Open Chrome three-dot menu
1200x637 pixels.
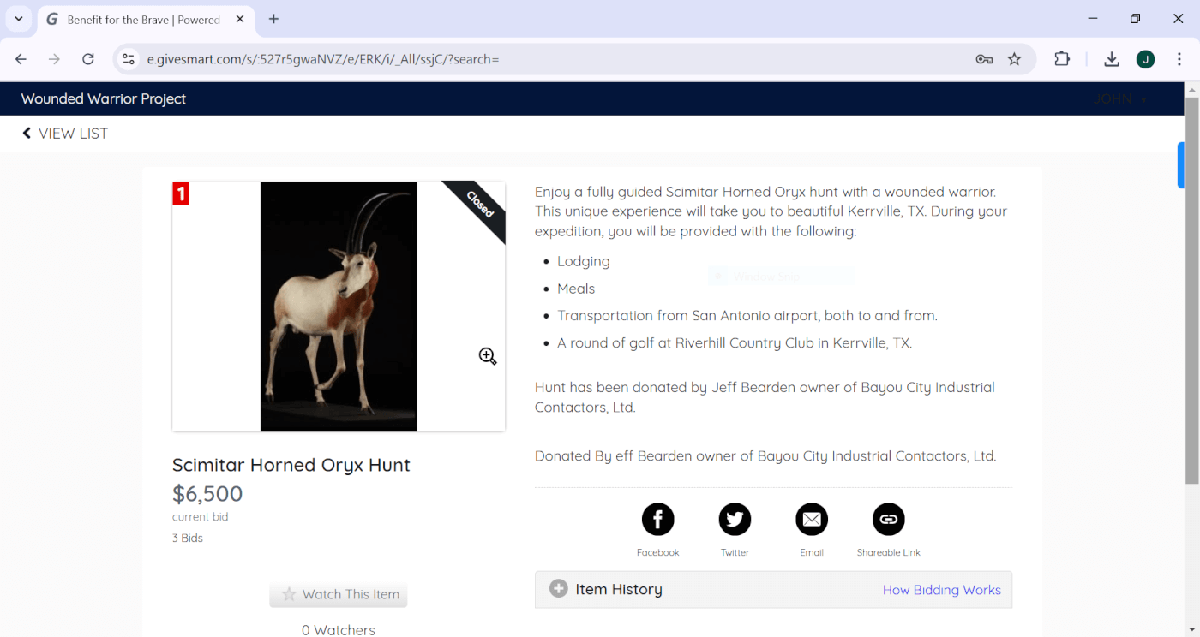coord(1179,59)
